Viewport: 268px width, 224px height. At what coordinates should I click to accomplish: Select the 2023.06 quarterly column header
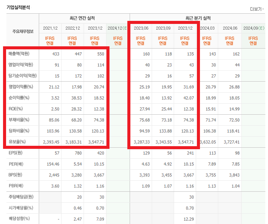[x=141, y=28]
